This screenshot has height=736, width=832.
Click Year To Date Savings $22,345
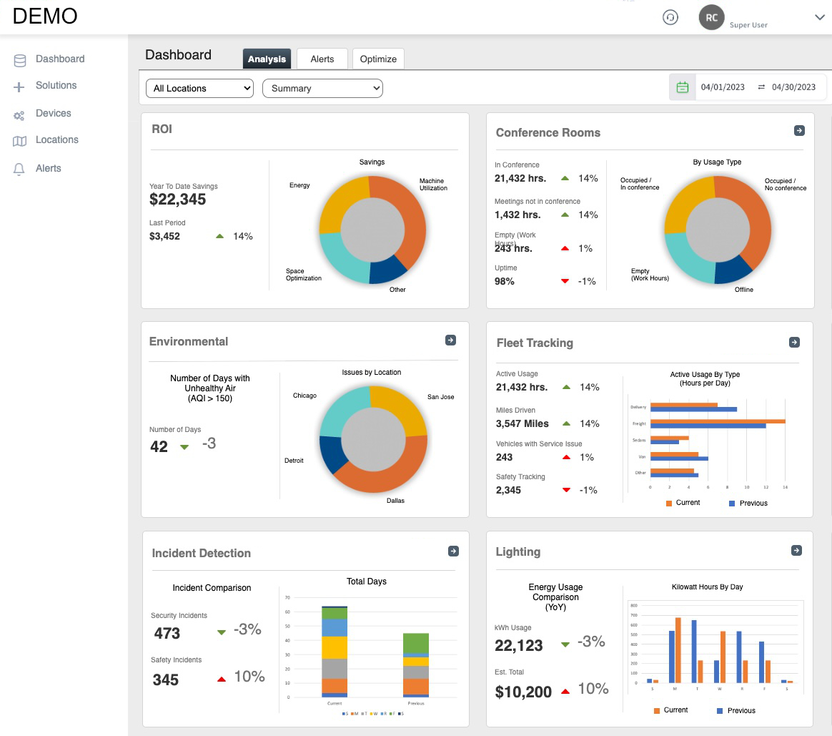coord(178,200)
